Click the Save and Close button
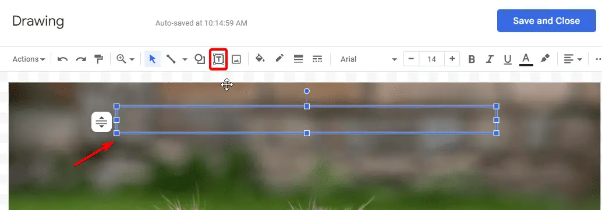Image resolution: width=602 pixels, height=210 pixels. (x=546, y=21)
